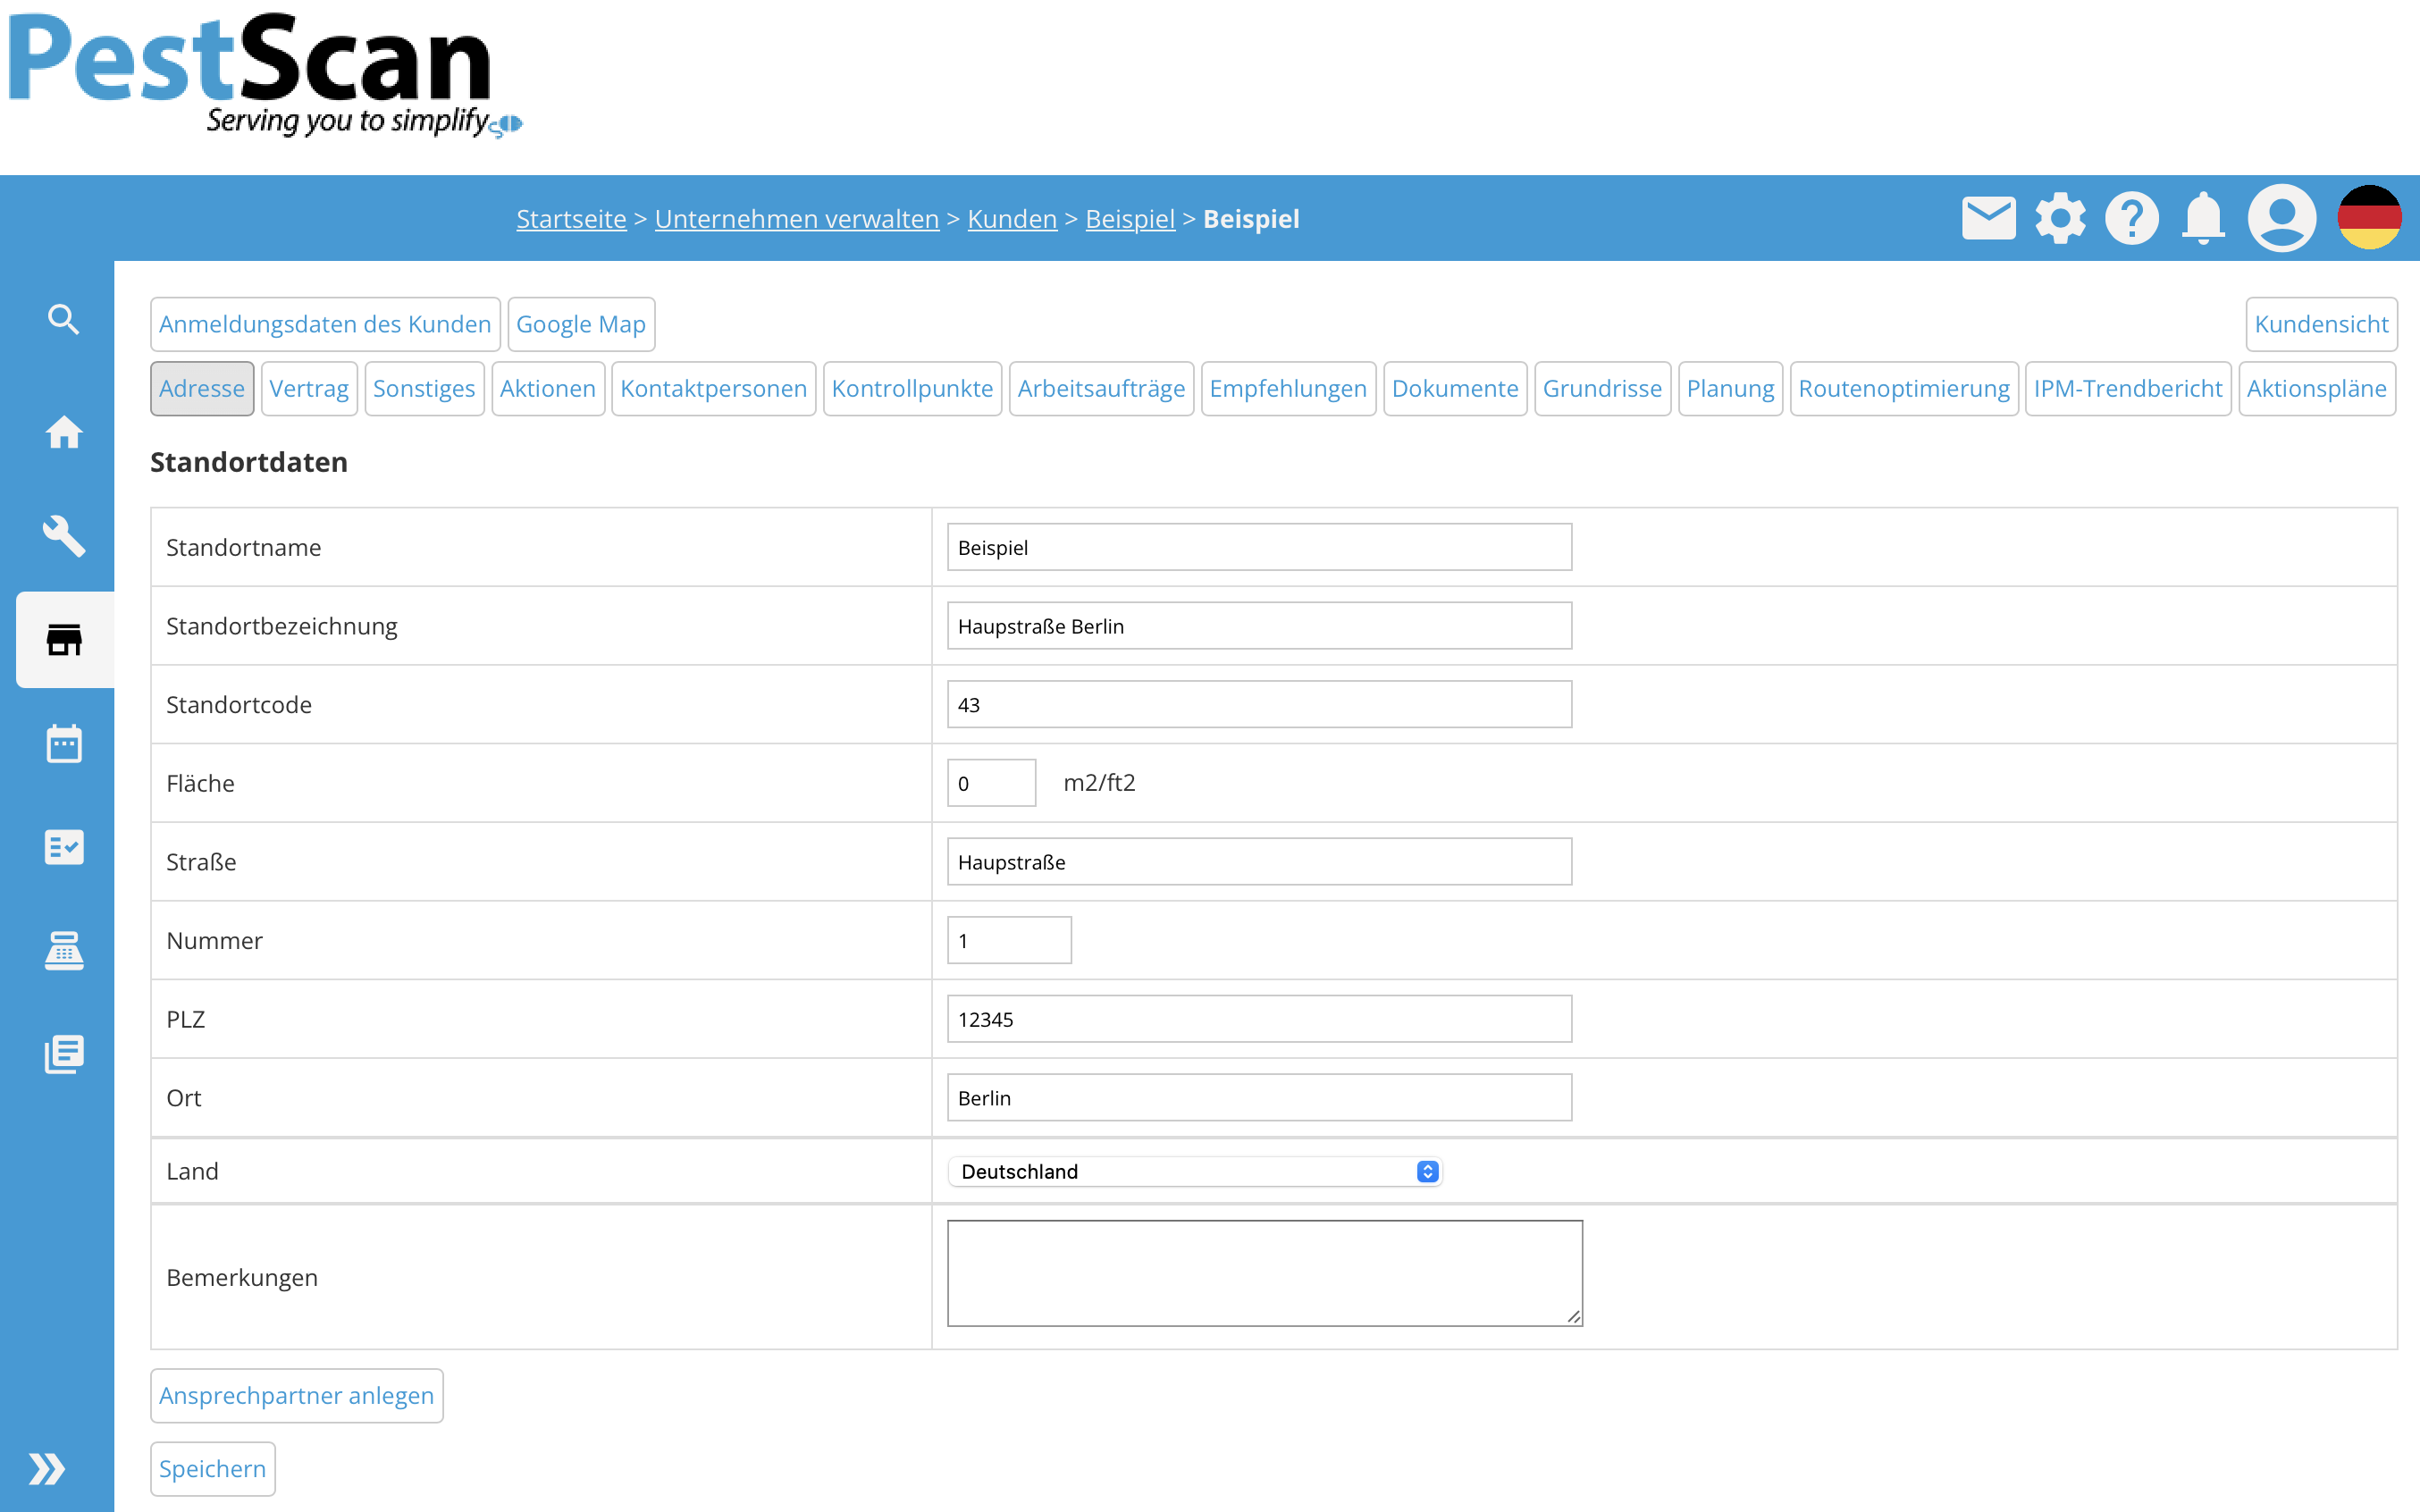Click the German flag language selector

point(2369,218)
